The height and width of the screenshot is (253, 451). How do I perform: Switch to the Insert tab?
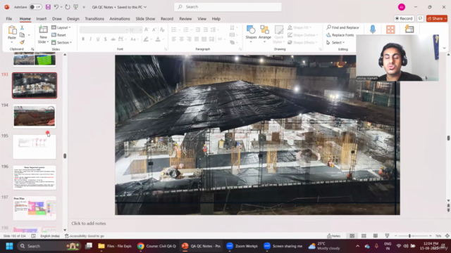41,19
